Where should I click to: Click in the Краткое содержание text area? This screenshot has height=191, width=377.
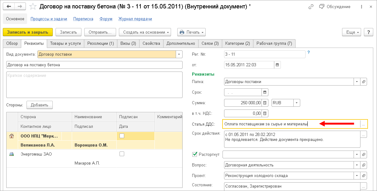tap(94, 85)
